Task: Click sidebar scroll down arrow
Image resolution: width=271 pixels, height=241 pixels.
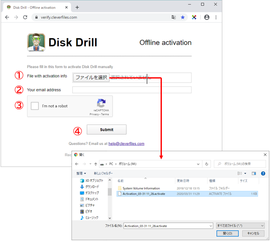Action: click(110, 218)
